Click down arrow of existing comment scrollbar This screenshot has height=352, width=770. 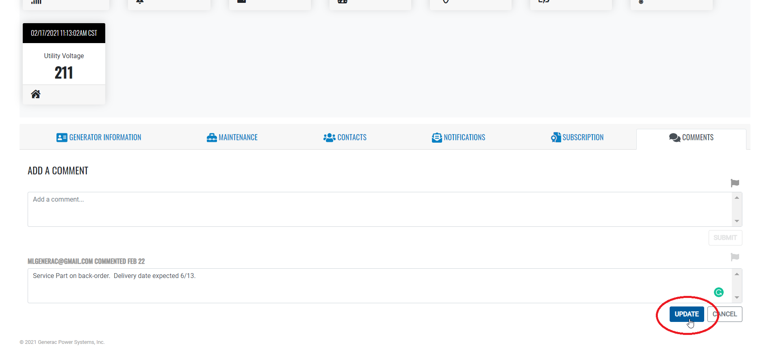coord(737,298)
